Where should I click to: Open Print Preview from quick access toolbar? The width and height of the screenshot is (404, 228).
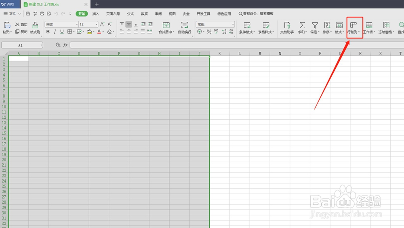(49, 14)
